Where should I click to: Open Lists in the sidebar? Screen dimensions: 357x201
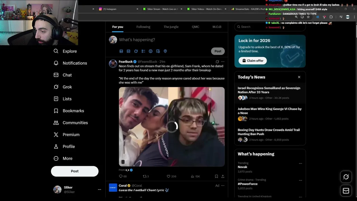point(62,99)
